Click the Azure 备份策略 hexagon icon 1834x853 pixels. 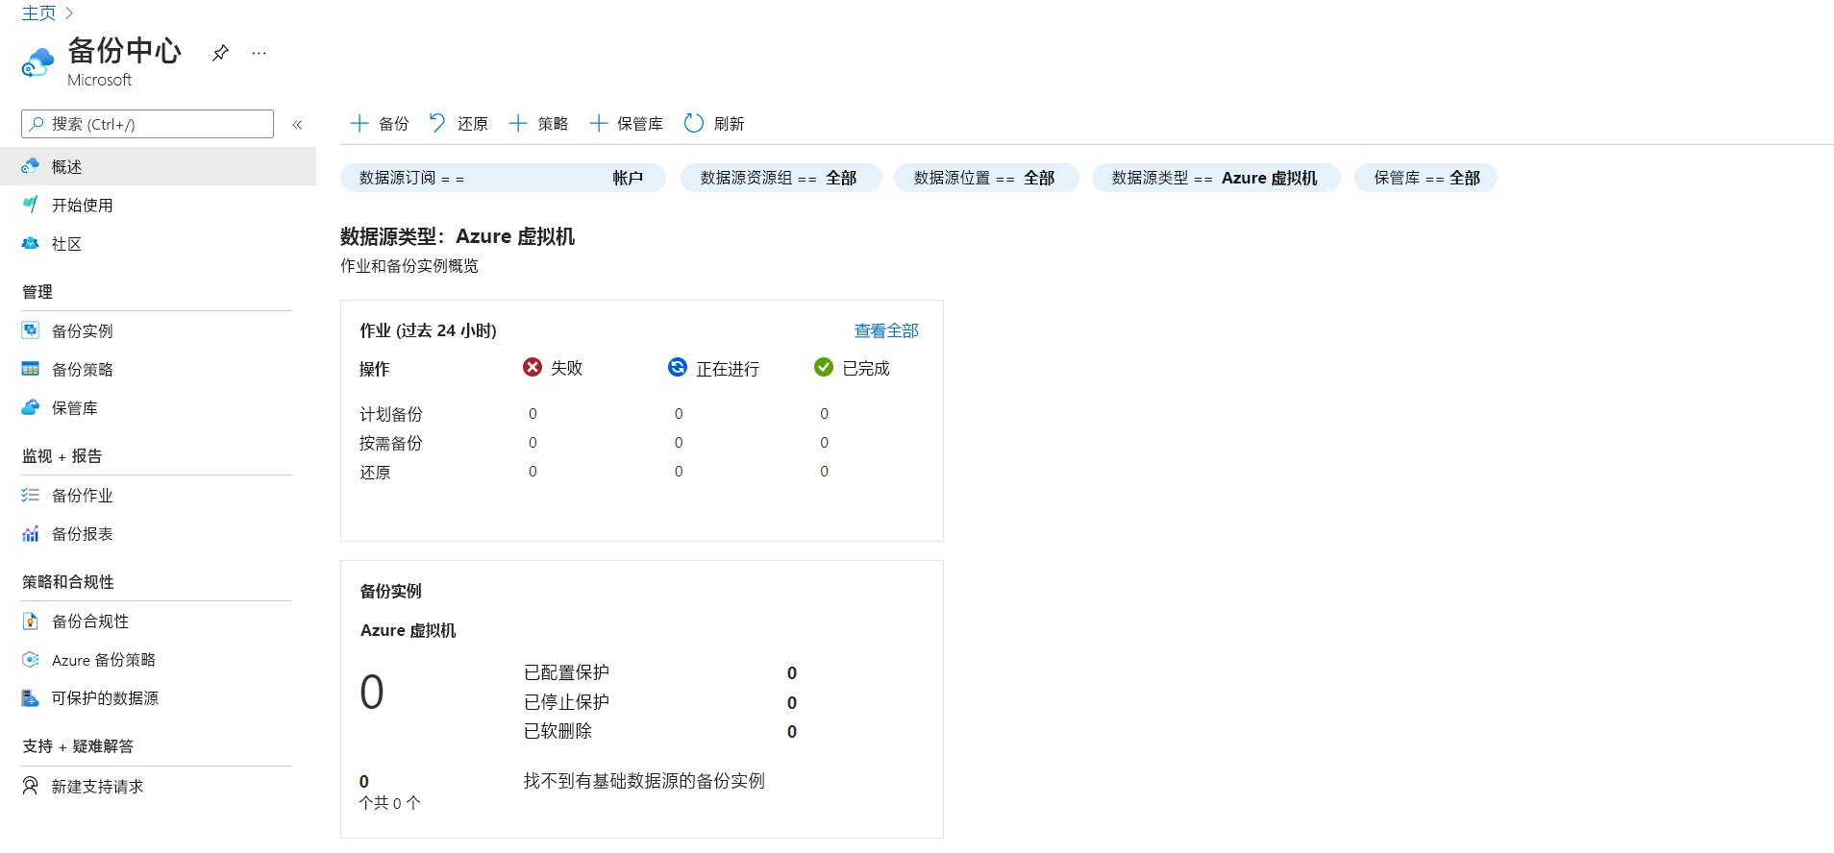tap(31, 659)
